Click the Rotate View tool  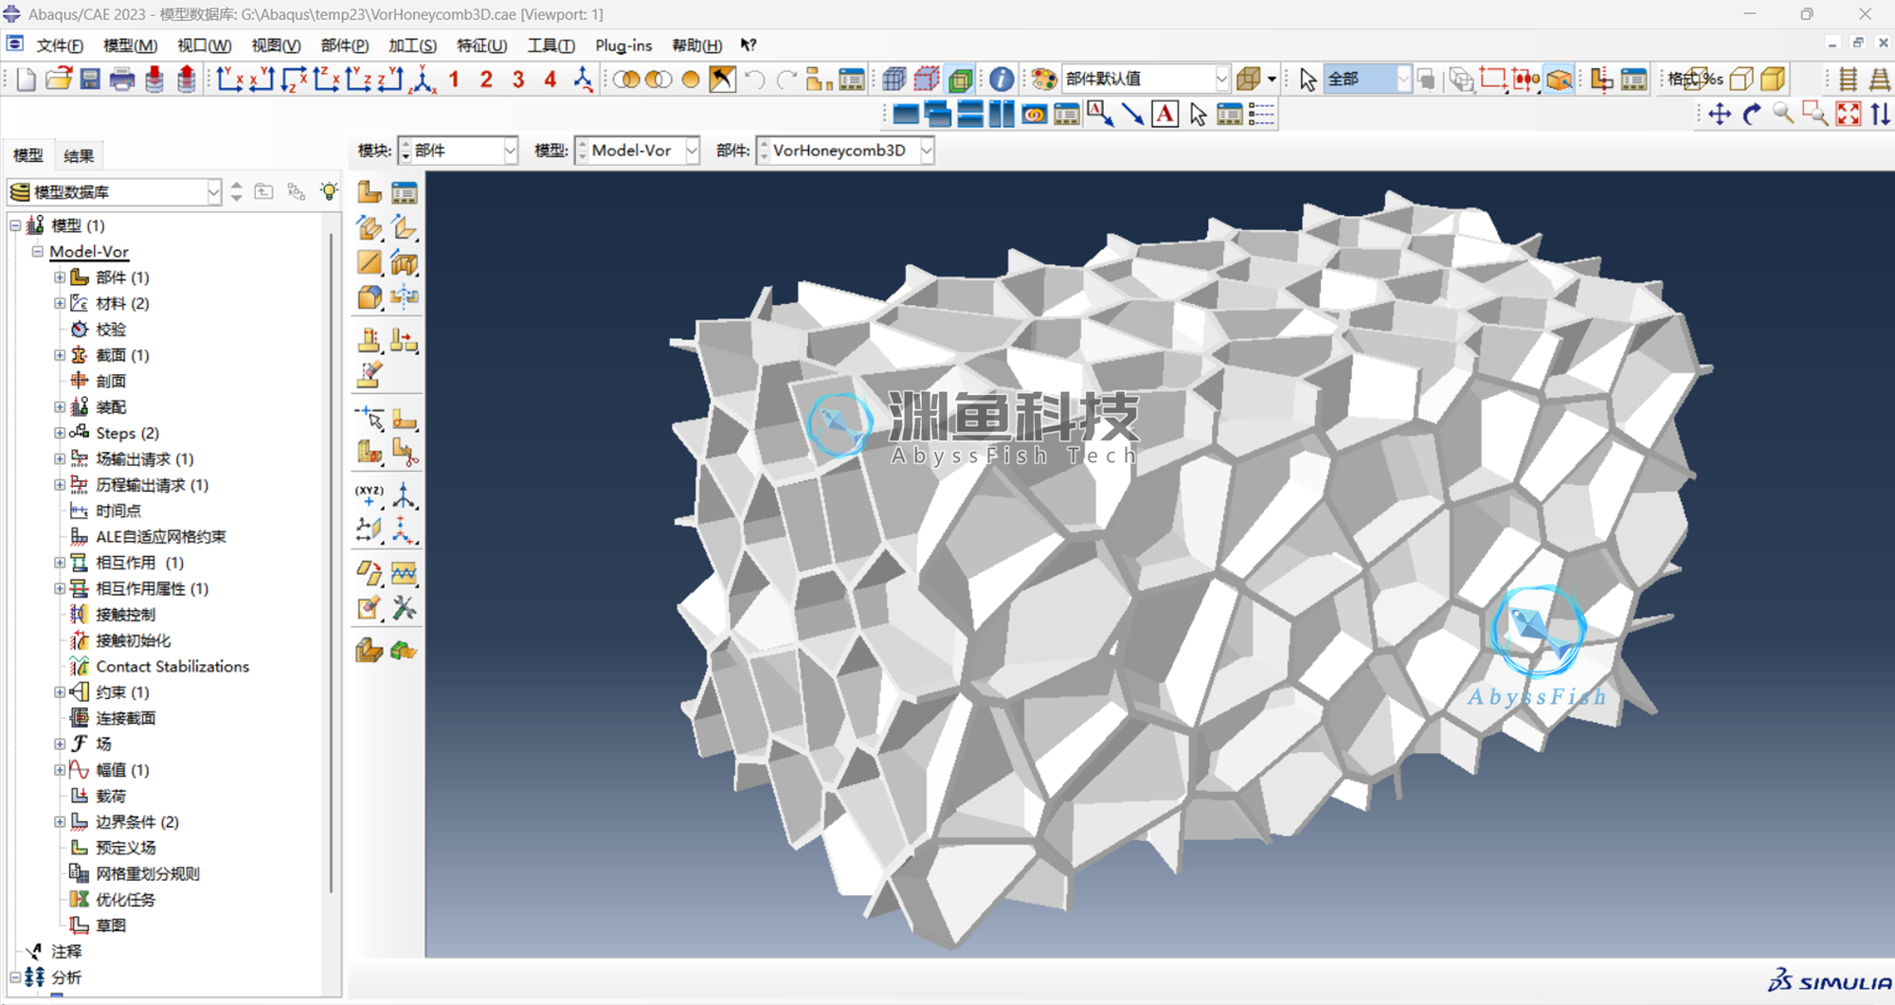pyautogui.click(x=1752, y=115)
